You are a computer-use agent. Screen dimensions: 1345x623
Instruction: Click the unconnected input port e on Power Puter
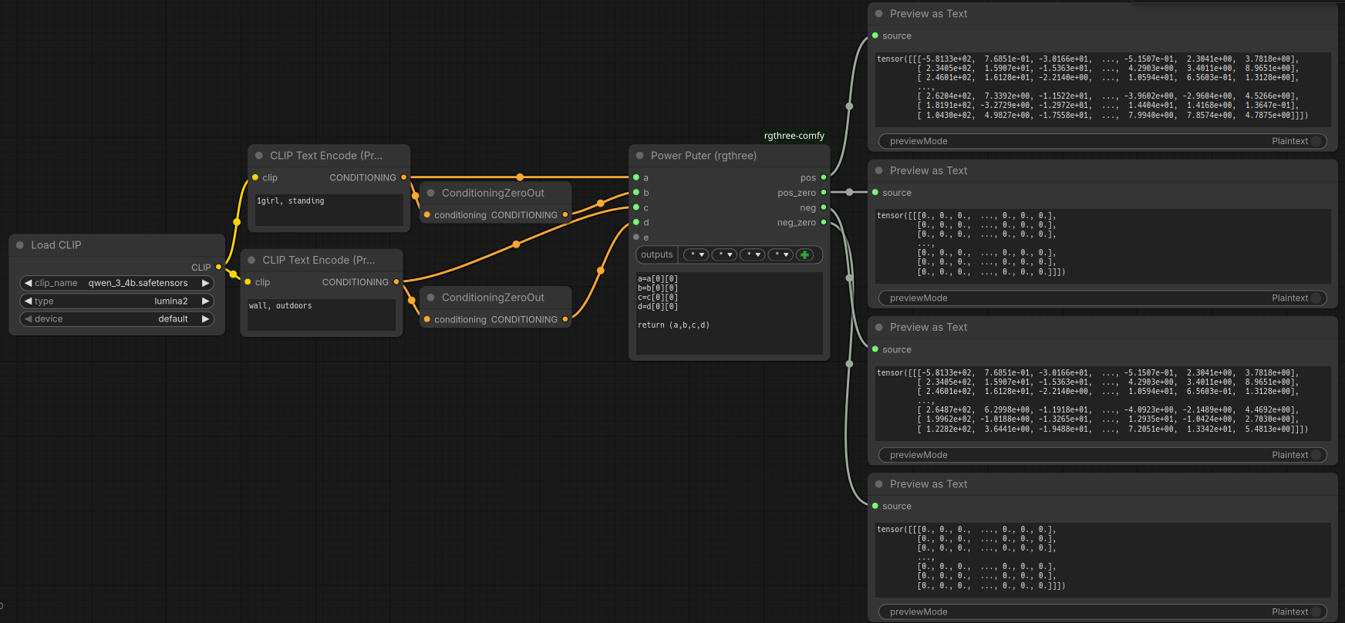(636, 237)
